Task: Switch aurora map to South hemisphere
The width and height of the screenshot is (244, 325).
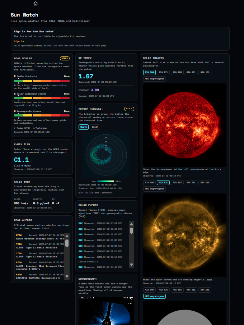Action: tap(95, 127)
